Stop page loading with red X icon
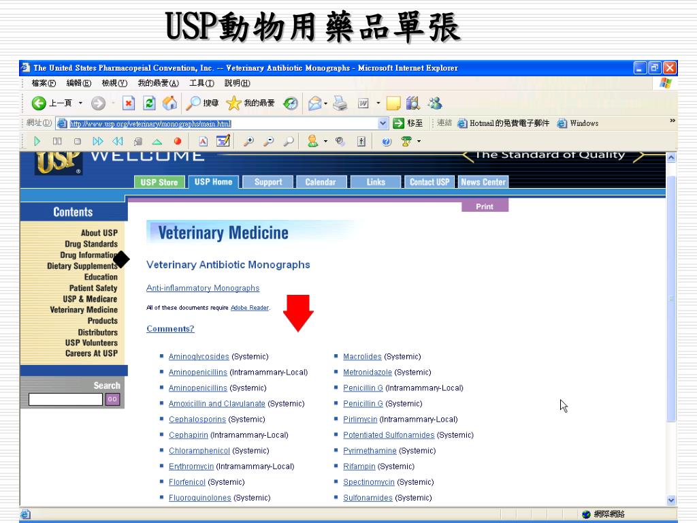Viewport: 697px width, 523px height. (x=129, y=104)
